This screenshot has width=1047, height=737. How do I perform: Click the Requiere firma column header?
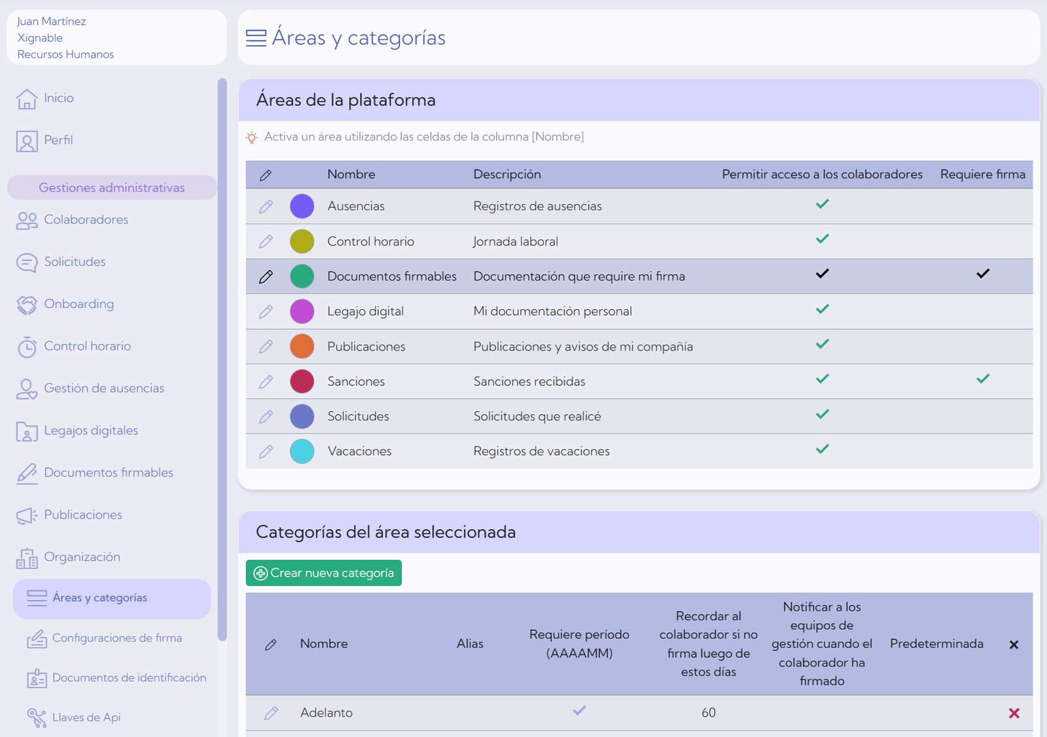point(983,175)
